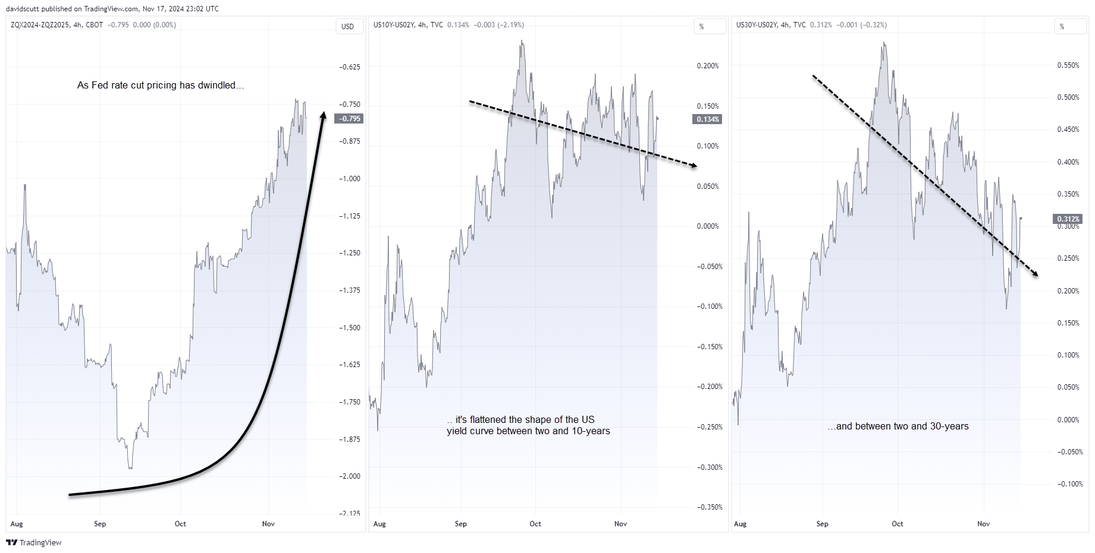Click the '…and between two and 30-years' note
Image resolution: width=1095 pixels, height=553 pixels.
tap(898, 426)
